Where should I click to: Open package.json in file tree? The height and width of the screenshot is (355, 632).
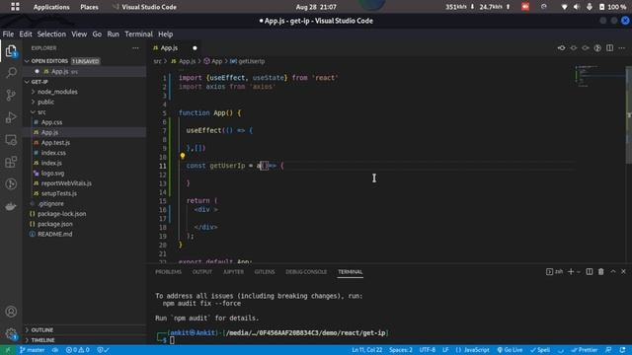55,224
